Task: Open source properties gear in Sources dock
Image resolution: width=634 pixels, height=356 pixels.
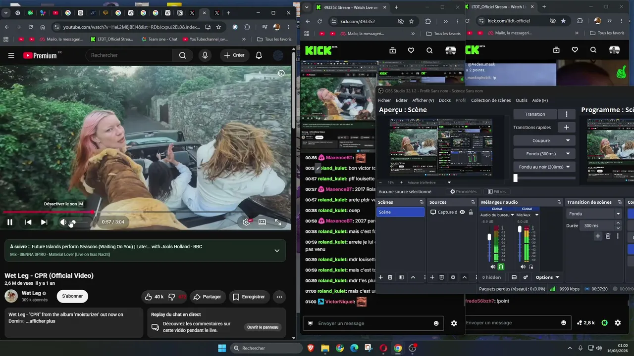Action: pyautogui.click(x=453, y=277)
